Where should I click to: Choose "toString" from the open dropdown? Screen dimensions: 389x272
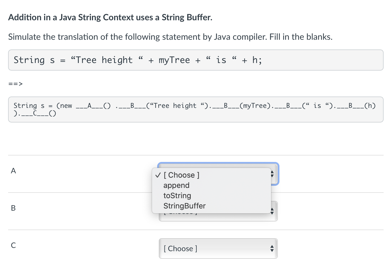coord(177,196)
